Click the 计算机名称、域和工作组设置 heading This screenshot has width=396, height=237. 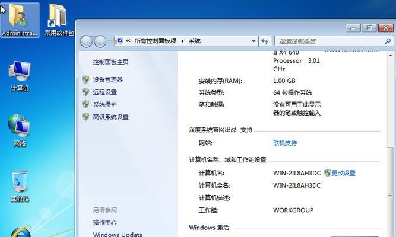227,160
